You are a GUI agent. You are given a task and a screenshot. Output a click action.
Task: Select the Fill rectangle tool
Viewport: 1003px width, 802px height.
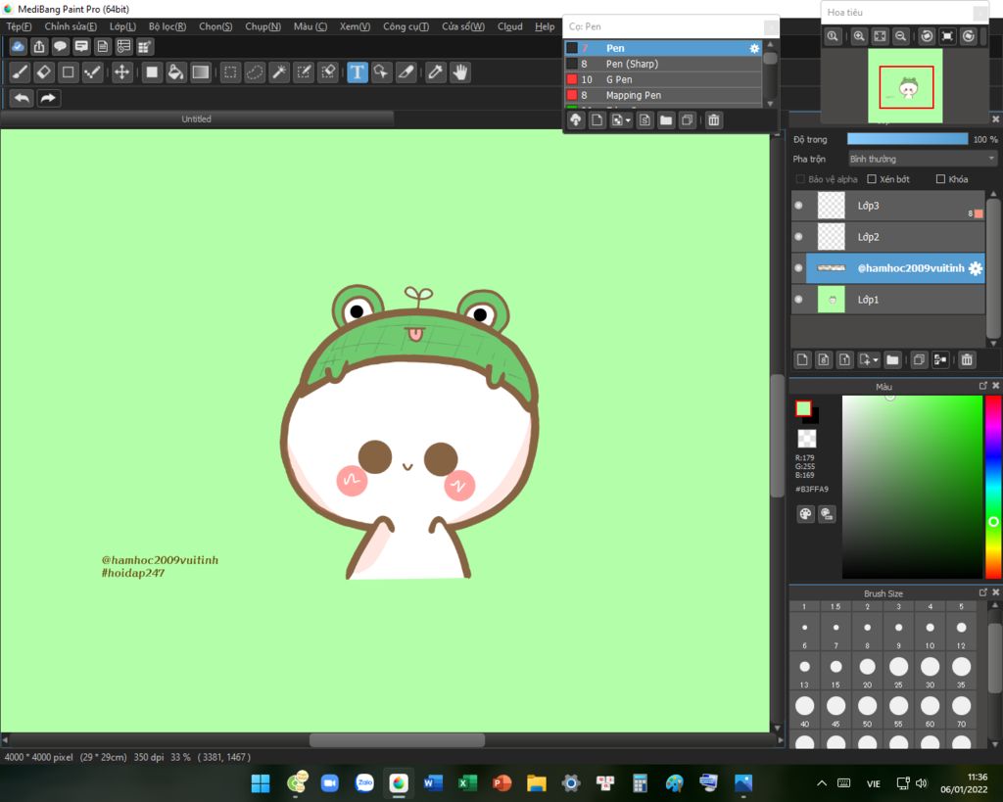pos(152,72)
